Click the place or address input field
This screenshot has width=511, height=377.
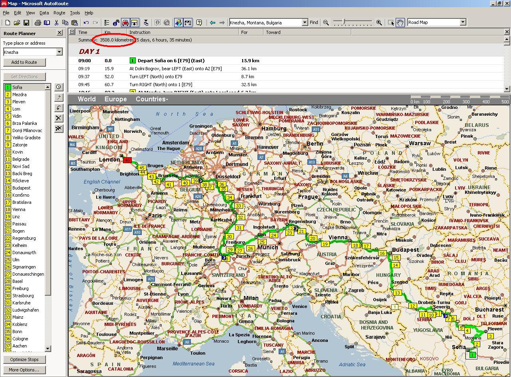pos(30,52)
